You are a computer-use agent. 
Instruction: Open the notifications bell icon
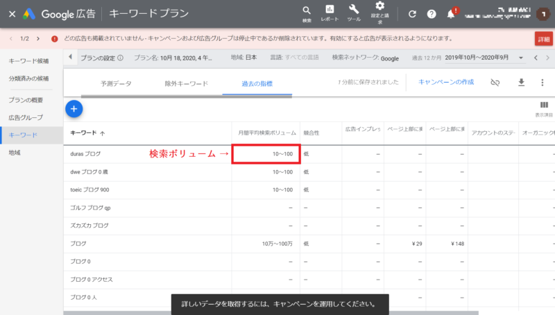pos(451,14)
